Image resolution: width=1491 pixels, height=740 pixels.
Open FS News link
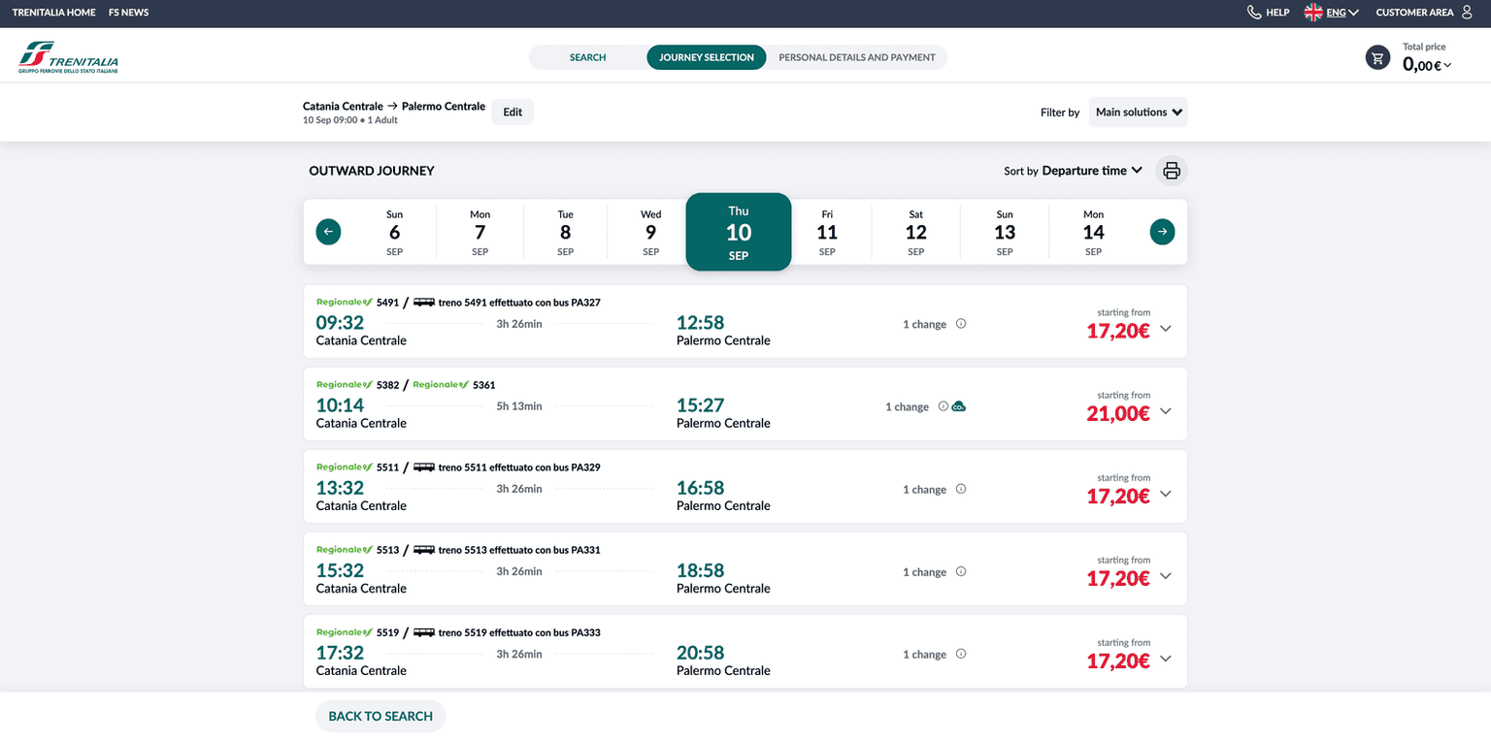[x=129, y=13]
